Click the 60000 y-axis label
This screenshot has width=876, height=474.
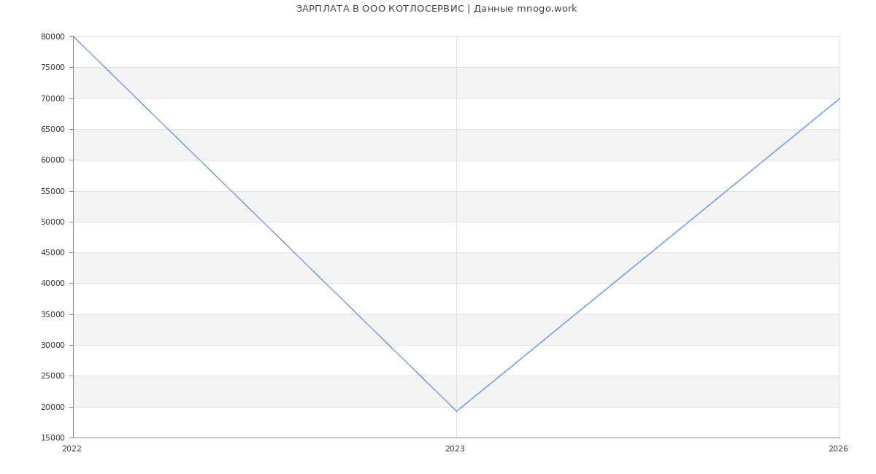(53, 160)
